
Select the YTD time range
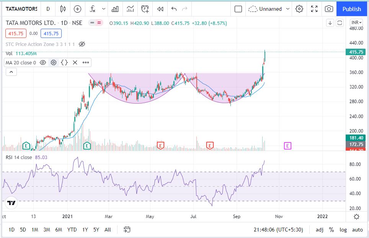(x=72, y=230)
